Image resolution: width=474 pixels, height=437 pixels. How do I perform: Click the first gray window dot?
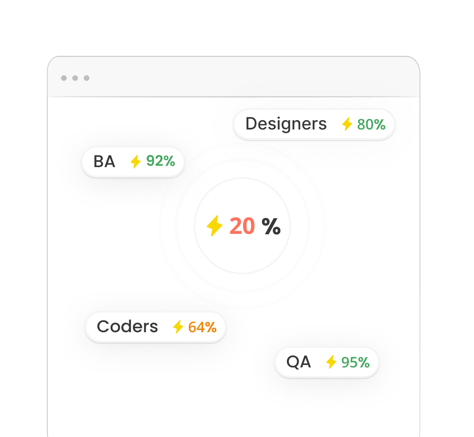[64, 78]
